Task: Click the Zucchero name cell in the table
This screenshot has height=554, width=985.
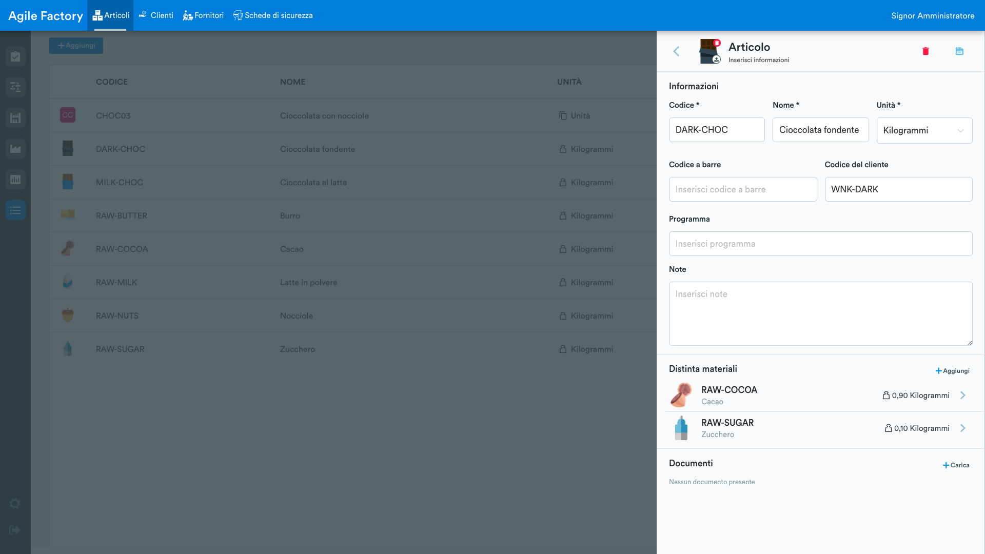Action: [x=297, y=349]
